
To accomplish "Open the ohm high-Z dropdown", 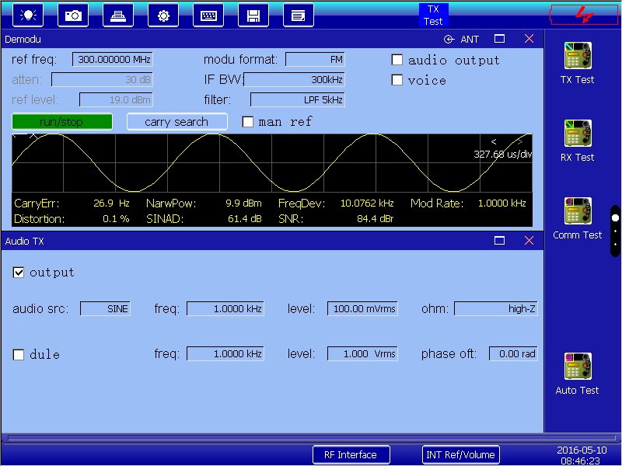I will coord(496,308).
